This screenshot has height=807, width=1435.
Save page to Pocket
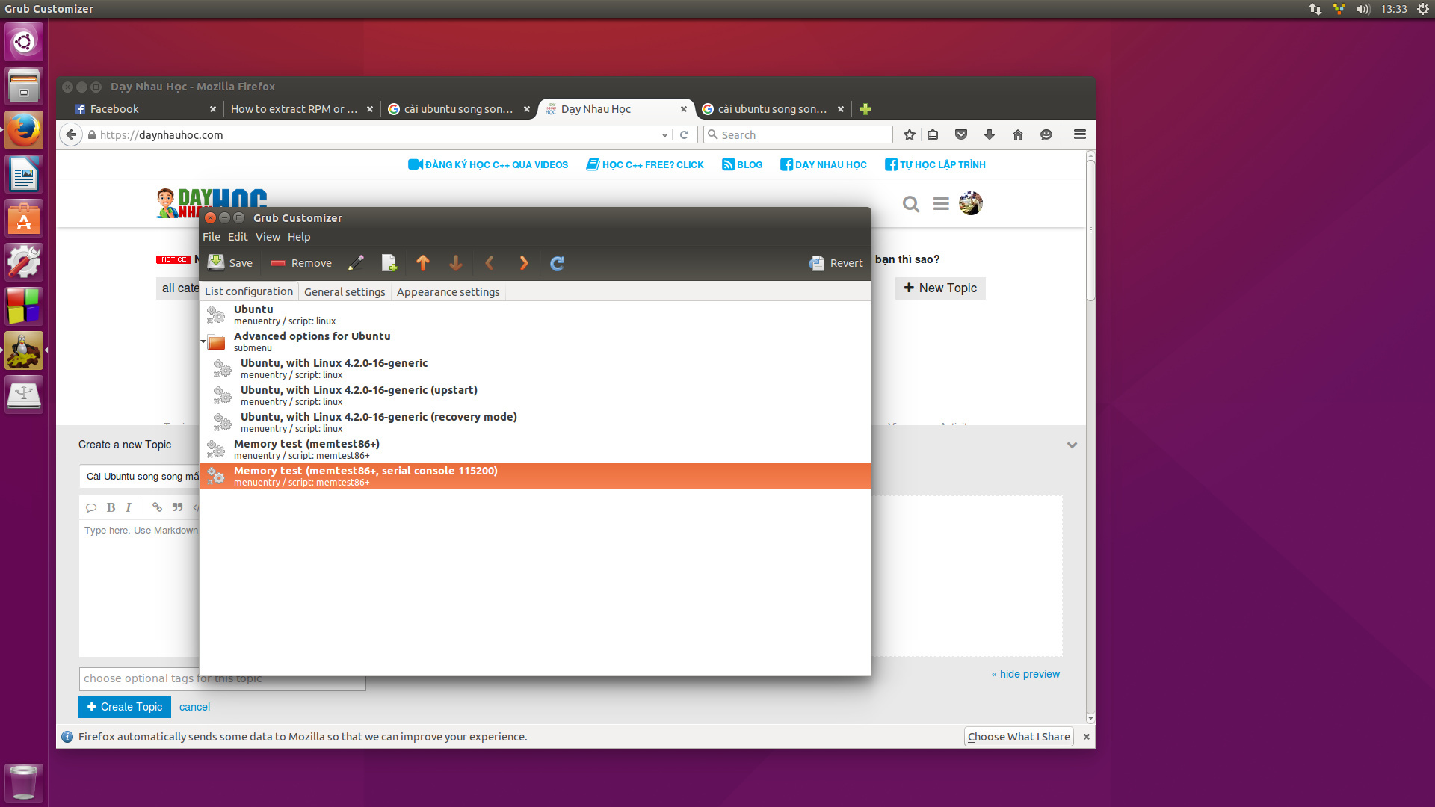pos(961,134)
